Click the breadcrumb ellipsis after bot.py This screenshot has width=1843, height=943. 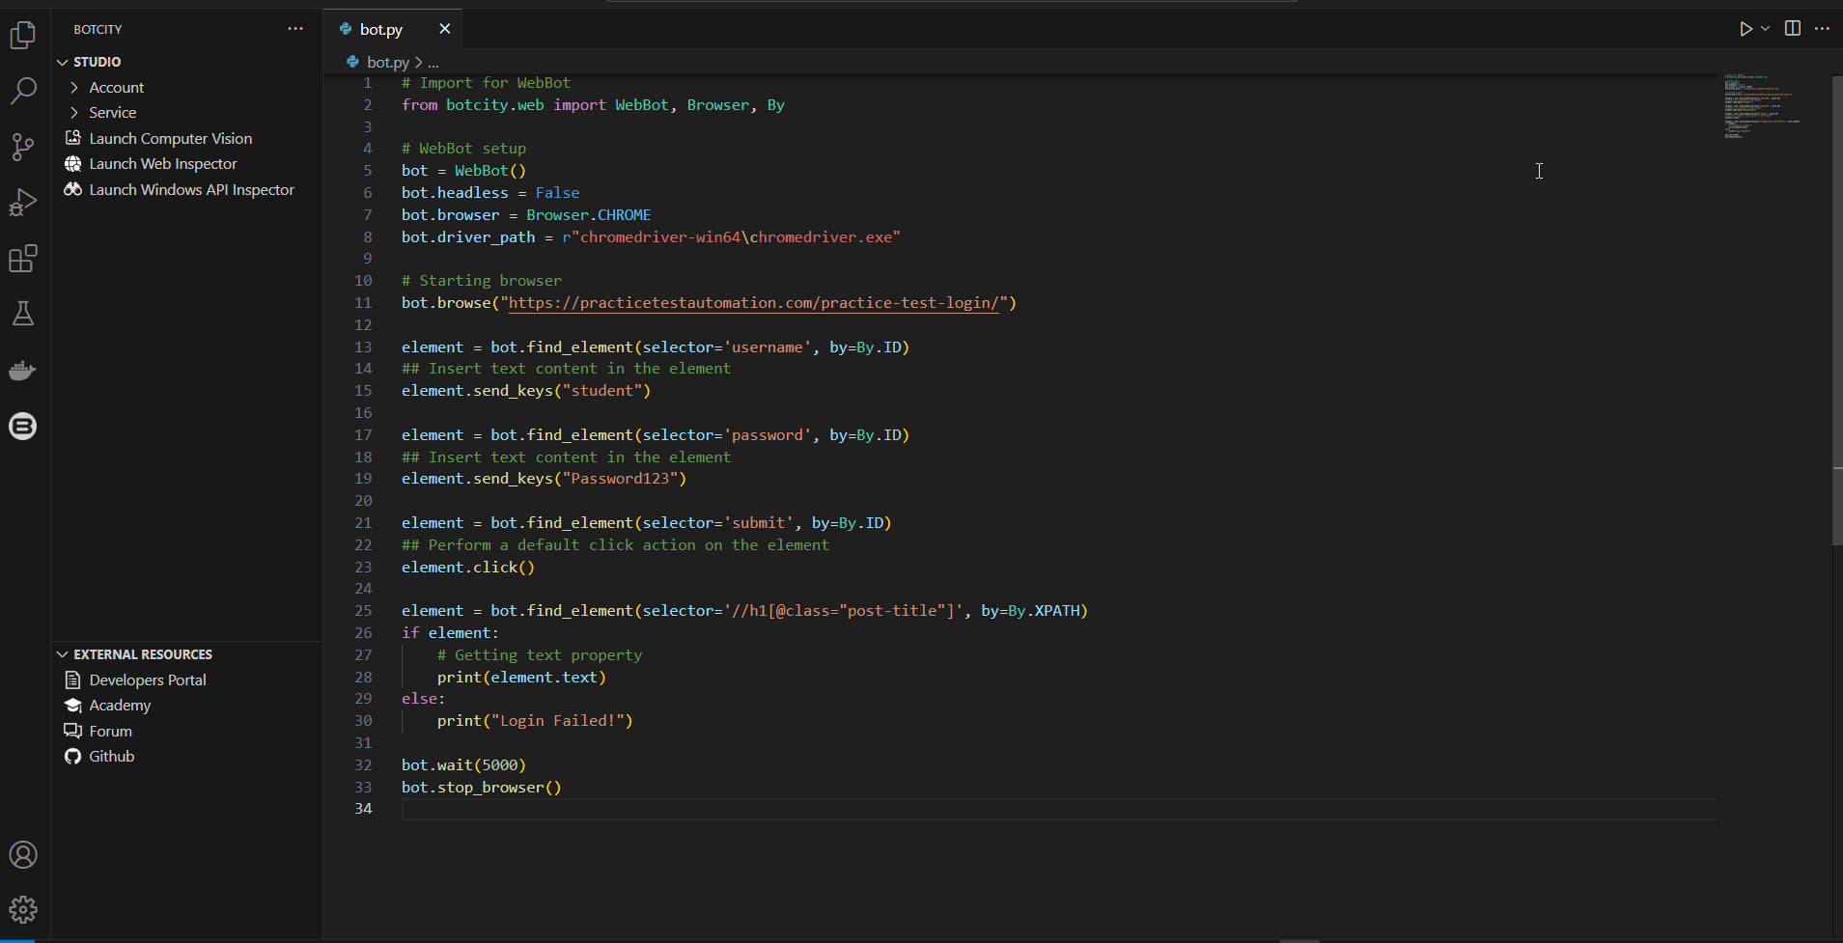tap(433, 62)
